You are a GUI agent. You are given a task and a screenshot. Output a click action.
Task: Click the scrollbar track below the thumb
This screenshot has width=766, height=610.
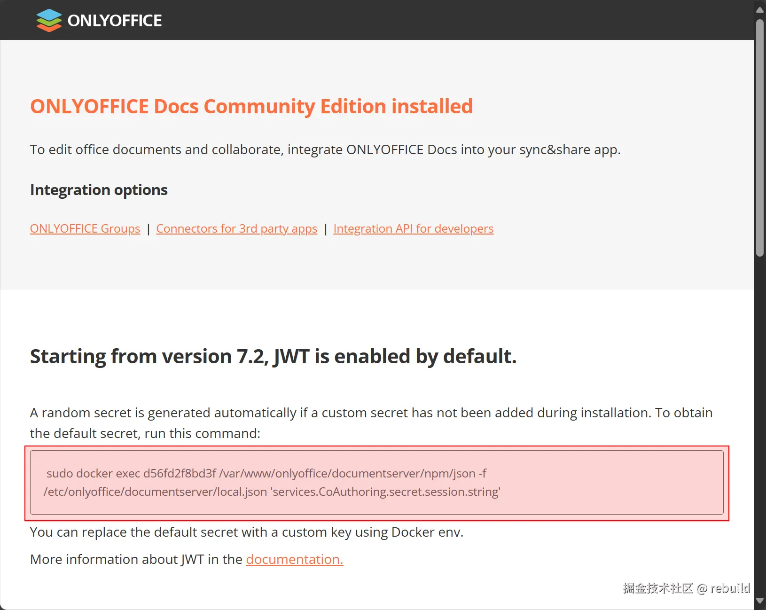pos(759,423)
